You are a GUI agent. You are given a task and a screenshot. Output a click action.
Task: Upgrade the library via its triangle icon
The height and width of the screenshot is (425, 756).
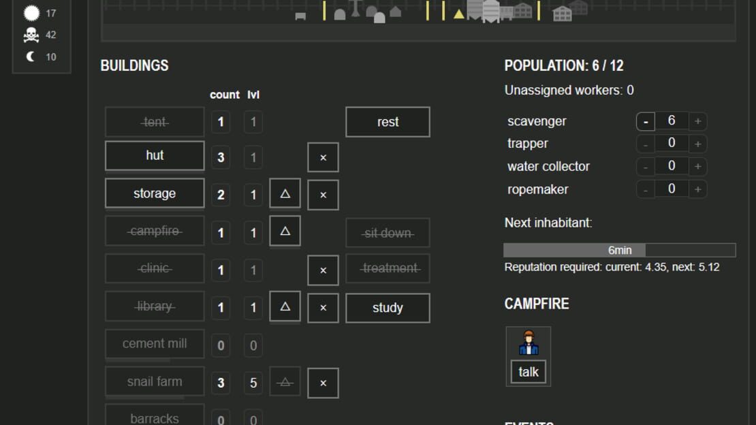(x=285, y=306)
